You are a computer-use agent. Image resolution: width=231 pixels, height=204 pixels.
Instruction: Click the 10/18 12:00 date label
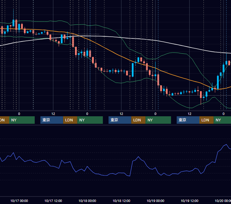pos(121,201)
